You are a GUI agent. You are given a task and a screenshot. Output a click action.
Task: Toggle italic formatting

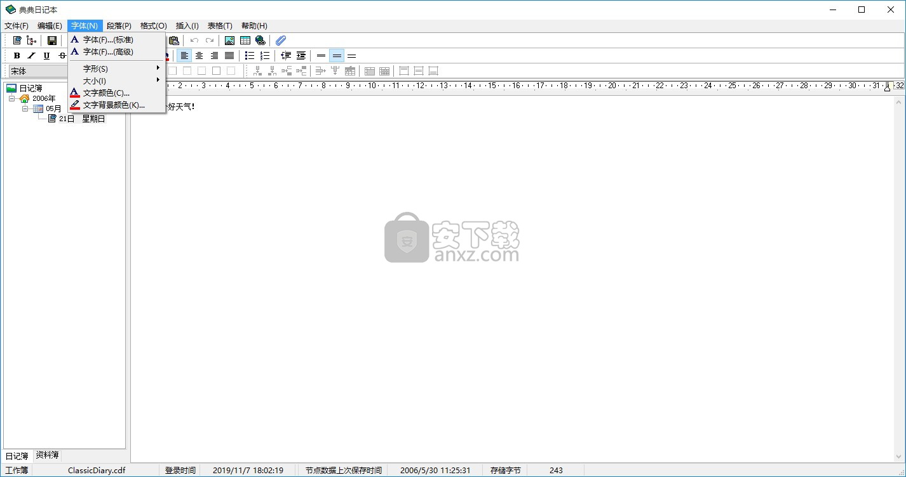(31, 56)
